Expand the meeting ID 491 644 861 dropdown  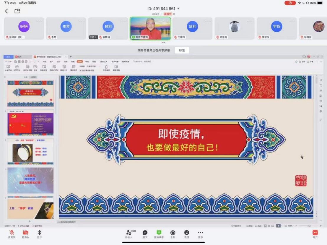pos(178,9)
